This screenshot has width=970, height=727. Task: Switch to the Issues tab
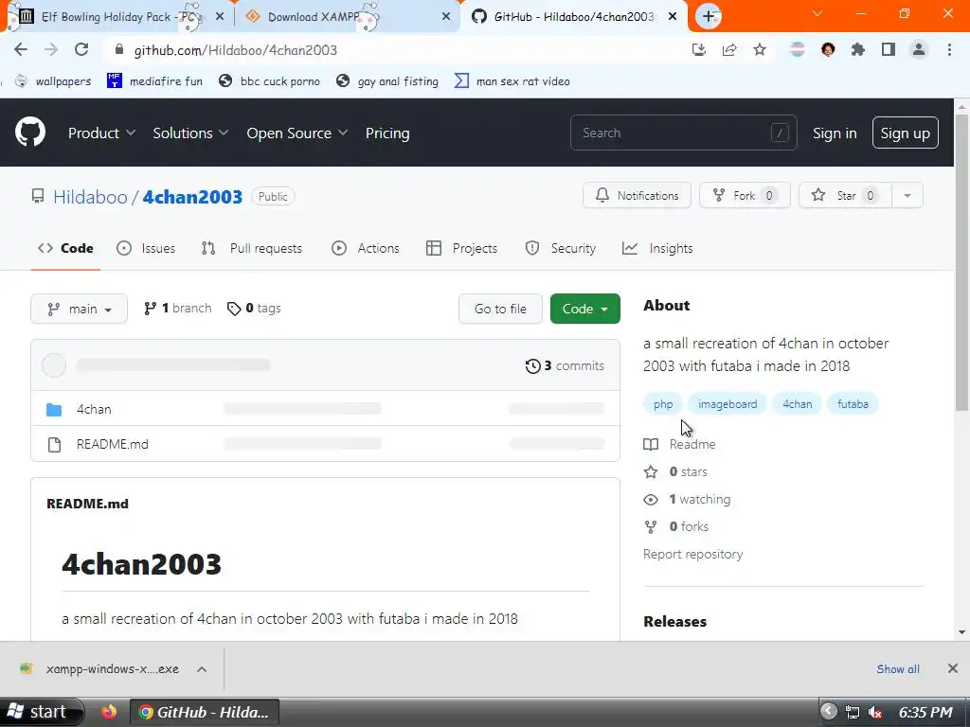tap(146, 249)
